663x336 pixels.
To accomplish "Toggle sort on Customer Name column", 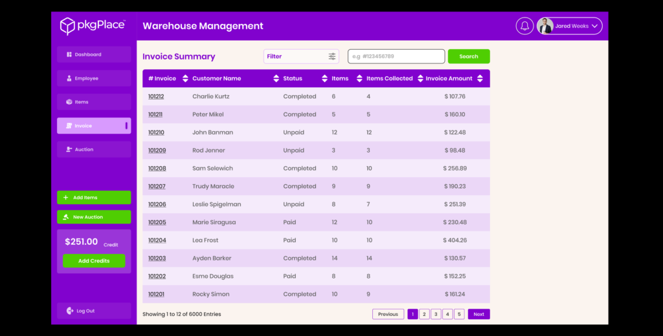I will [276, 79].
